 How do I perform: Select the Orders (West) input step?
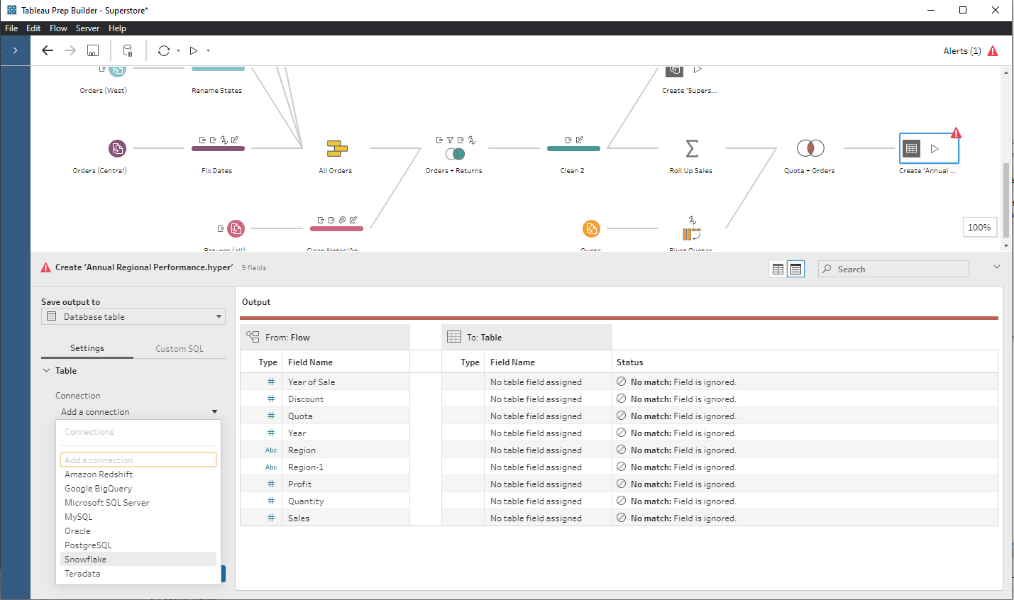117,70
